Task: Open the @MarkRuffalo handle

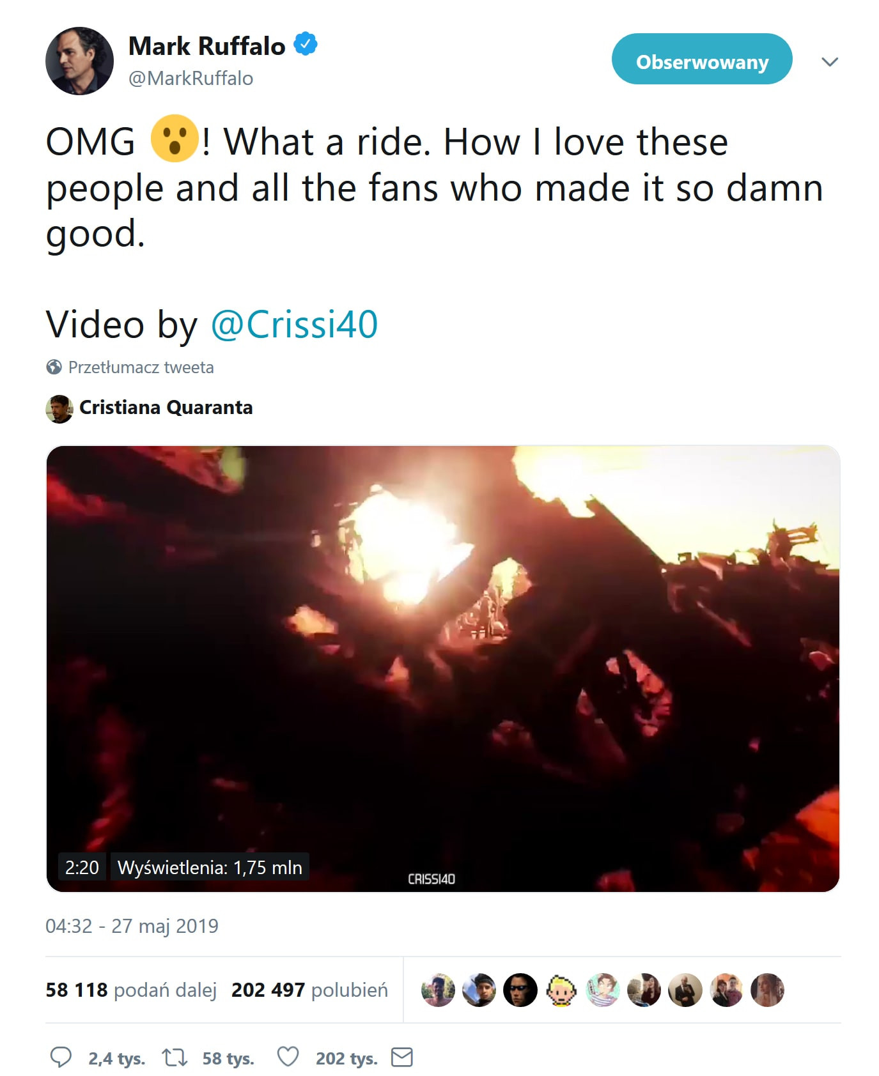Action: click(x=191, y=79)
